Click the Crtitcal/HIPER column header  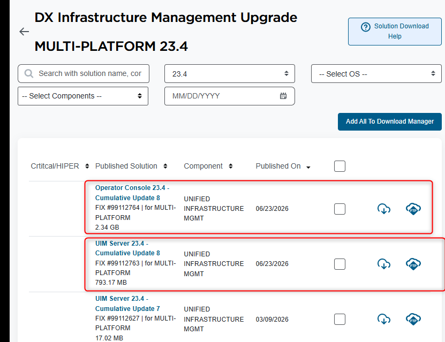click(x=55, y=166)
